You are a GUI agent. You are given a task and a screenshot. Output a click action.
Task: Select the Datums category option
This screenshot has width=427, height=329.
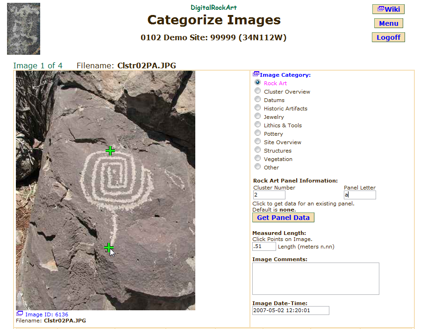point(258,100)
